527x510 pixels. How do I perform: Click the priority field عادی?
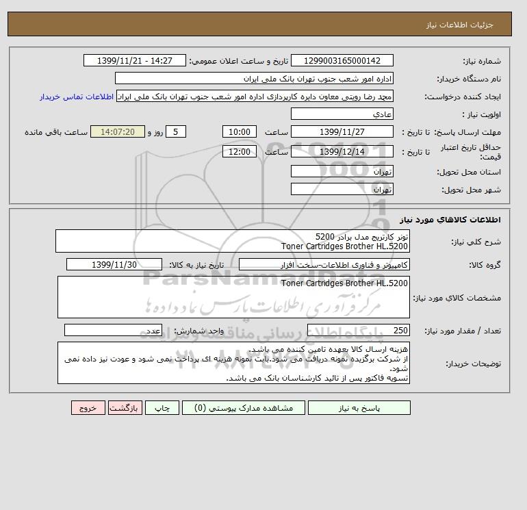pyautogui.click(x=342, y=114)
